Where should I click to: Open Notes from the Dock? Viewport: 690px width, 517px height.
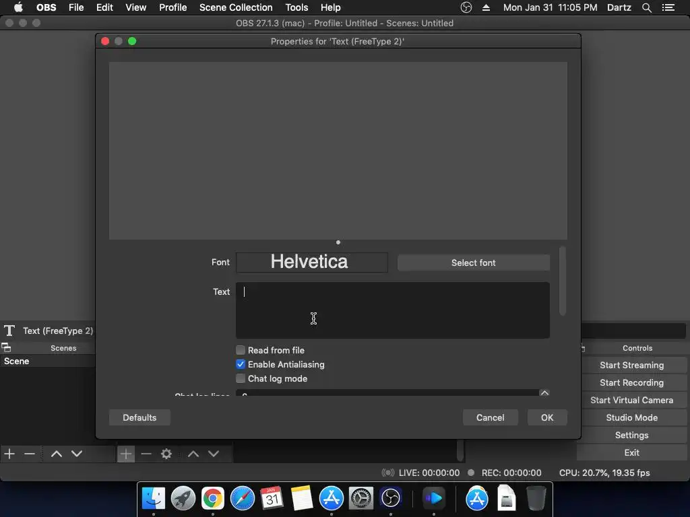click(x=302, y=498)
